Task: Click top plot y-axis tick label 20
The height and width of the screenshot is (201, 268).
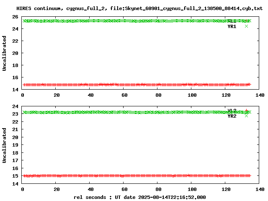Action: coord(15,53)
